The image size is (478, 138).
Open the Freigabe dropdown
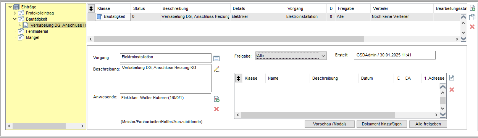click(x=323, y=56)
